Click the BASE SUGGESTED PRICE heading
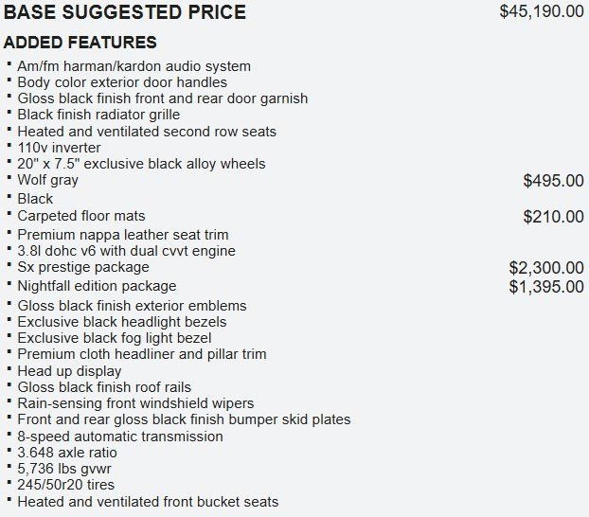Screen dimensions: 589x517 pos(125,13)
